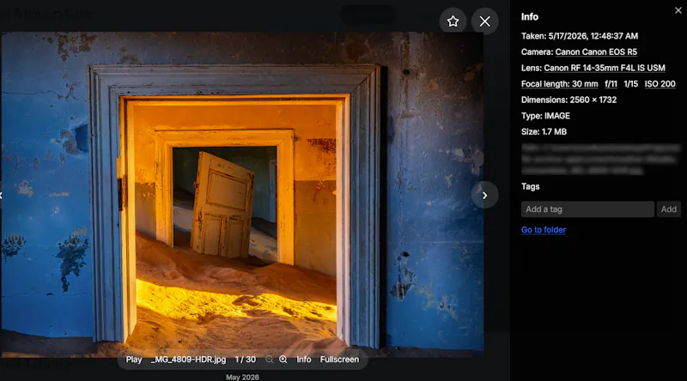Screen dimensions: 687x381
Task: Zoom in using the magnifier plus icon
Action: point(283,360)
